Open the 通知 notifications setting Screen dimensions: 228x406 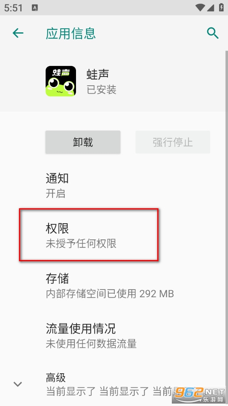coord(114,186)
